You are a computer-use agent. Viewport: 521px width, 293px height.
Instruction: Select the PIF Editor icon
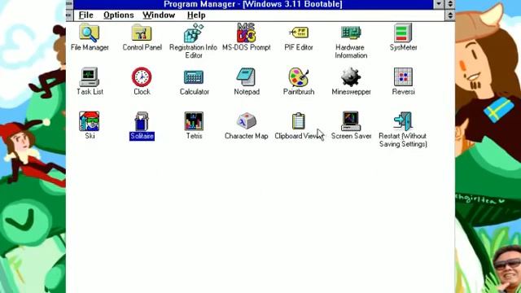299,33
